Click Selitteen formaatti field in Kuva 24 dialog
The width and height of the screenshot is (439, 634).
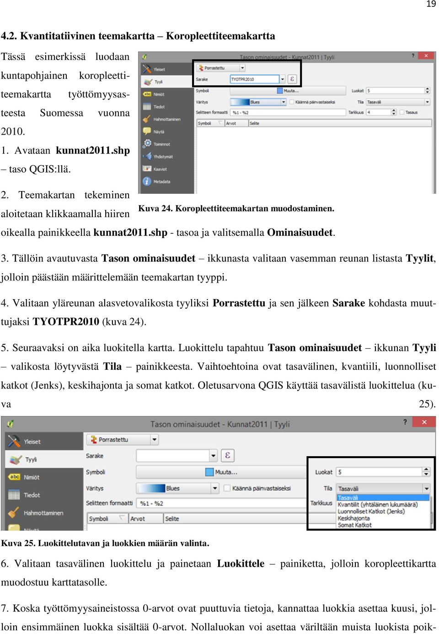point(288,112)
